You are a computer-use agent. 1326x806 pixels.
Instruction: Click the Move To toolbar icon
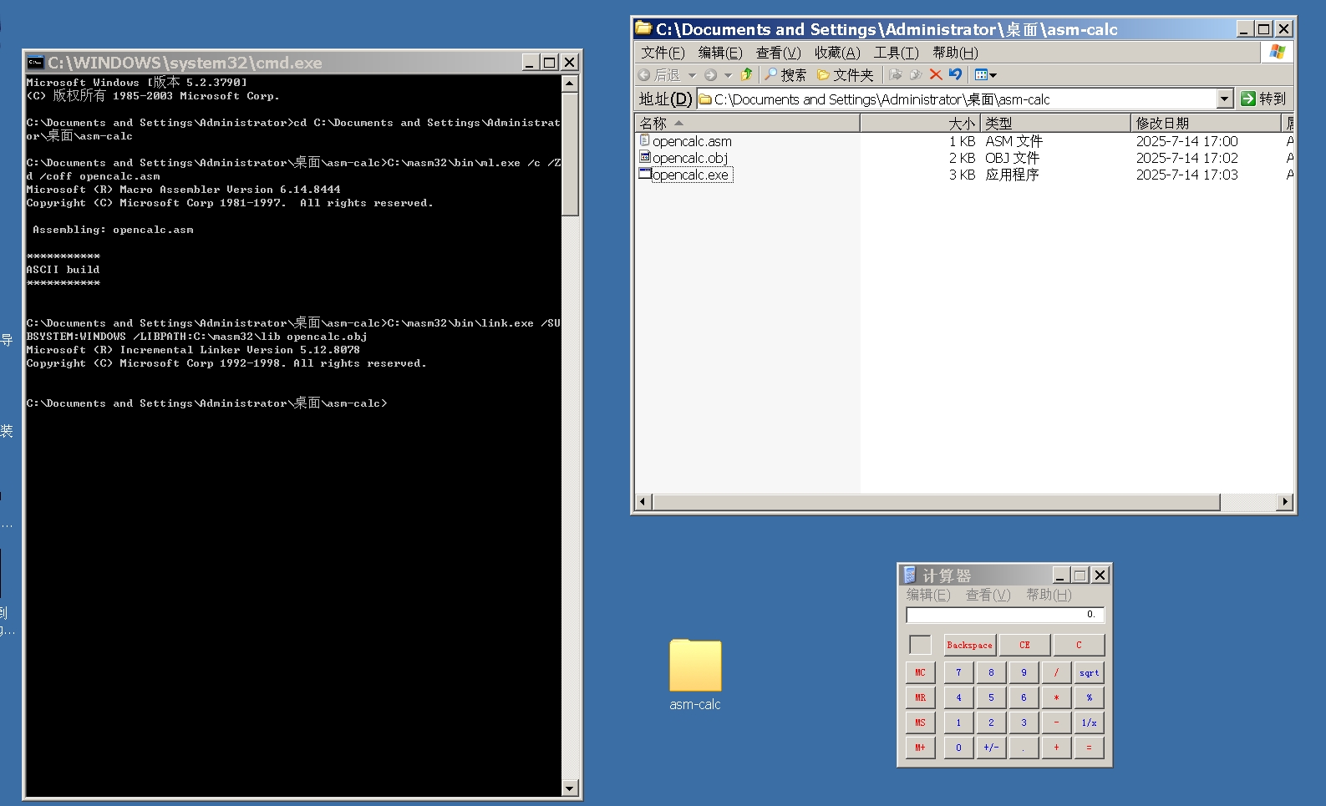pyautogui.click(x=896, y=74)
